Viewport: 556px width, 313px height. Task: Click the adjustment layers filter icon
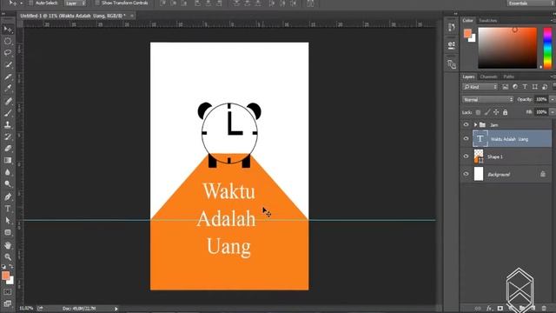515,87
